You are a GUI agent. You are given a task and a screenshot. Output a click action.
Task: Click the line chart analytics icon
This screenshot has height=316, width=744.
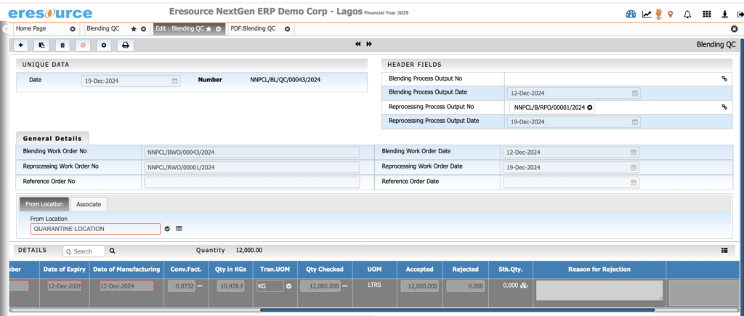[x=646, y=14]
